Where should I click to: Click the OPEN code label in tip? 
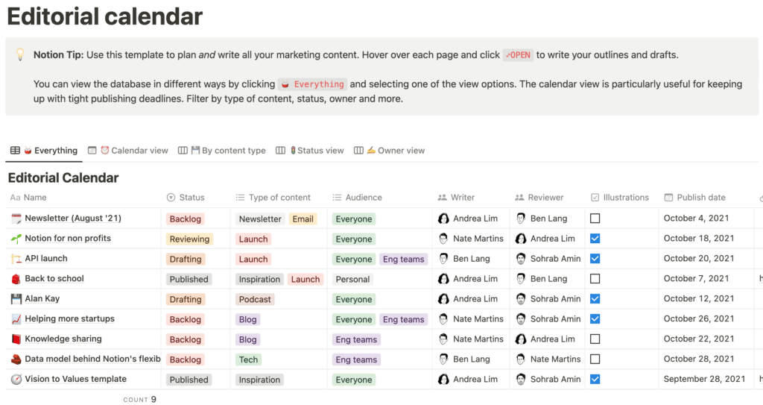pyautogui.click(x=518, y=55)
